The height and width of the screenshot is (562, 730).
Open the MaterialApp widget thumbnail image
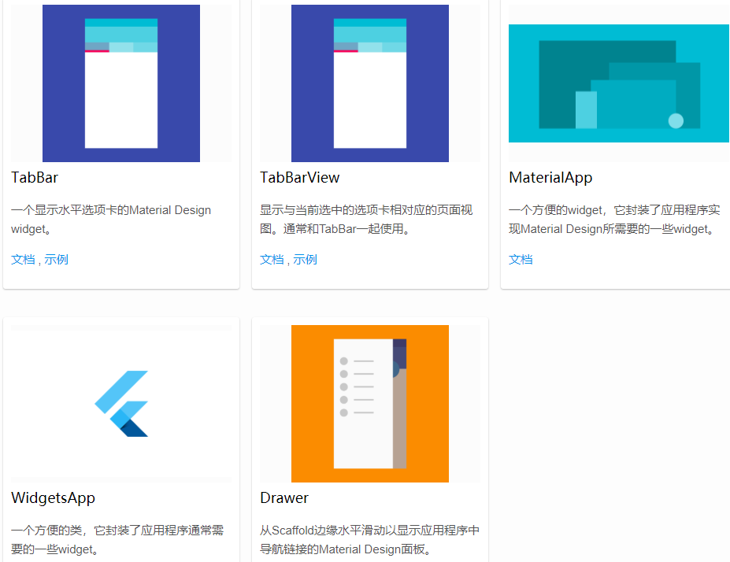[619, 83]
